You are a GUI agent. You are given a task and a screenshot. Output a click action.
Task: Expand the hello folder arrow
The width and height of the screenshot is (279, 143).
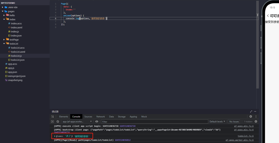(x=4, y=15)
